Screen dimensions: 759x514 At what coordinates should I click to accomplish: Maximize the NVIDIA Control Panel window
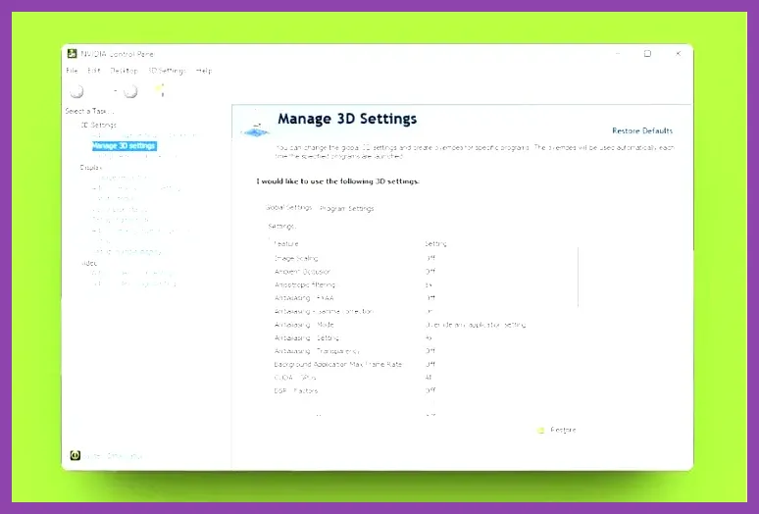click(x=647, y=54)
